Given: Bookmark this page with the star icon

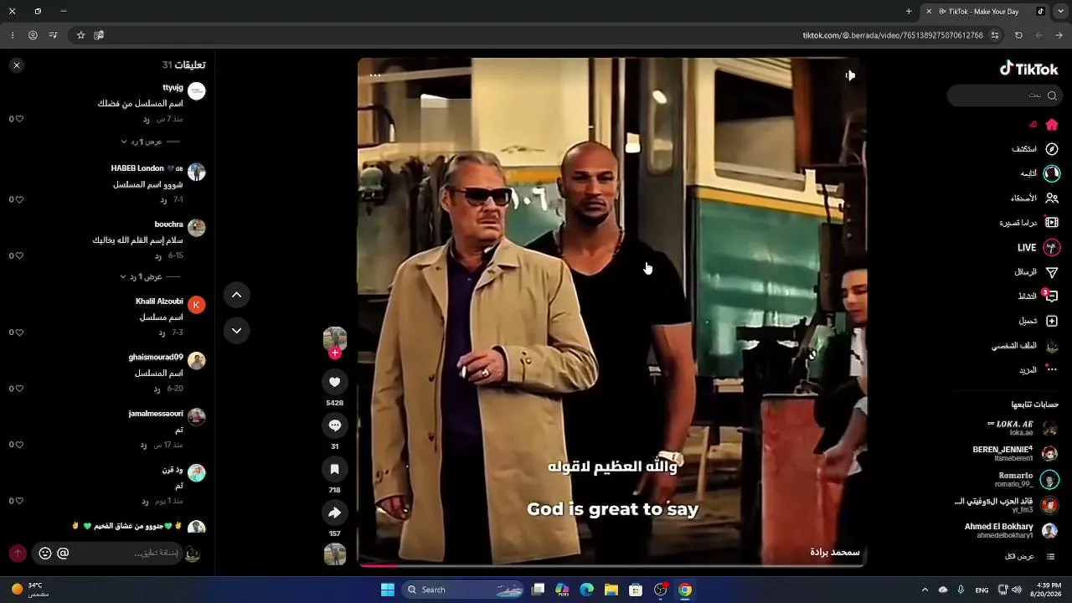Looking at the screenshot, I should pos(81,35).
